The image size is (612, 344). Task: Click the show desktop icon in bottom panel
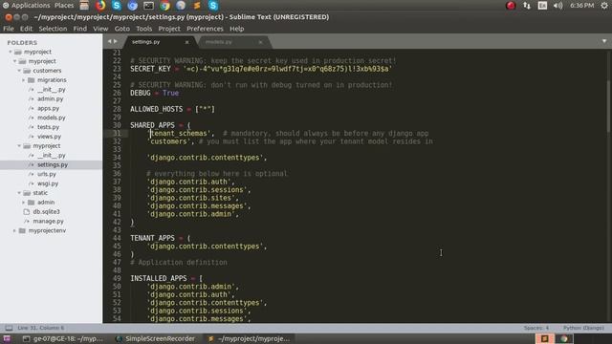pyautogui.click(x=7, y=339)
